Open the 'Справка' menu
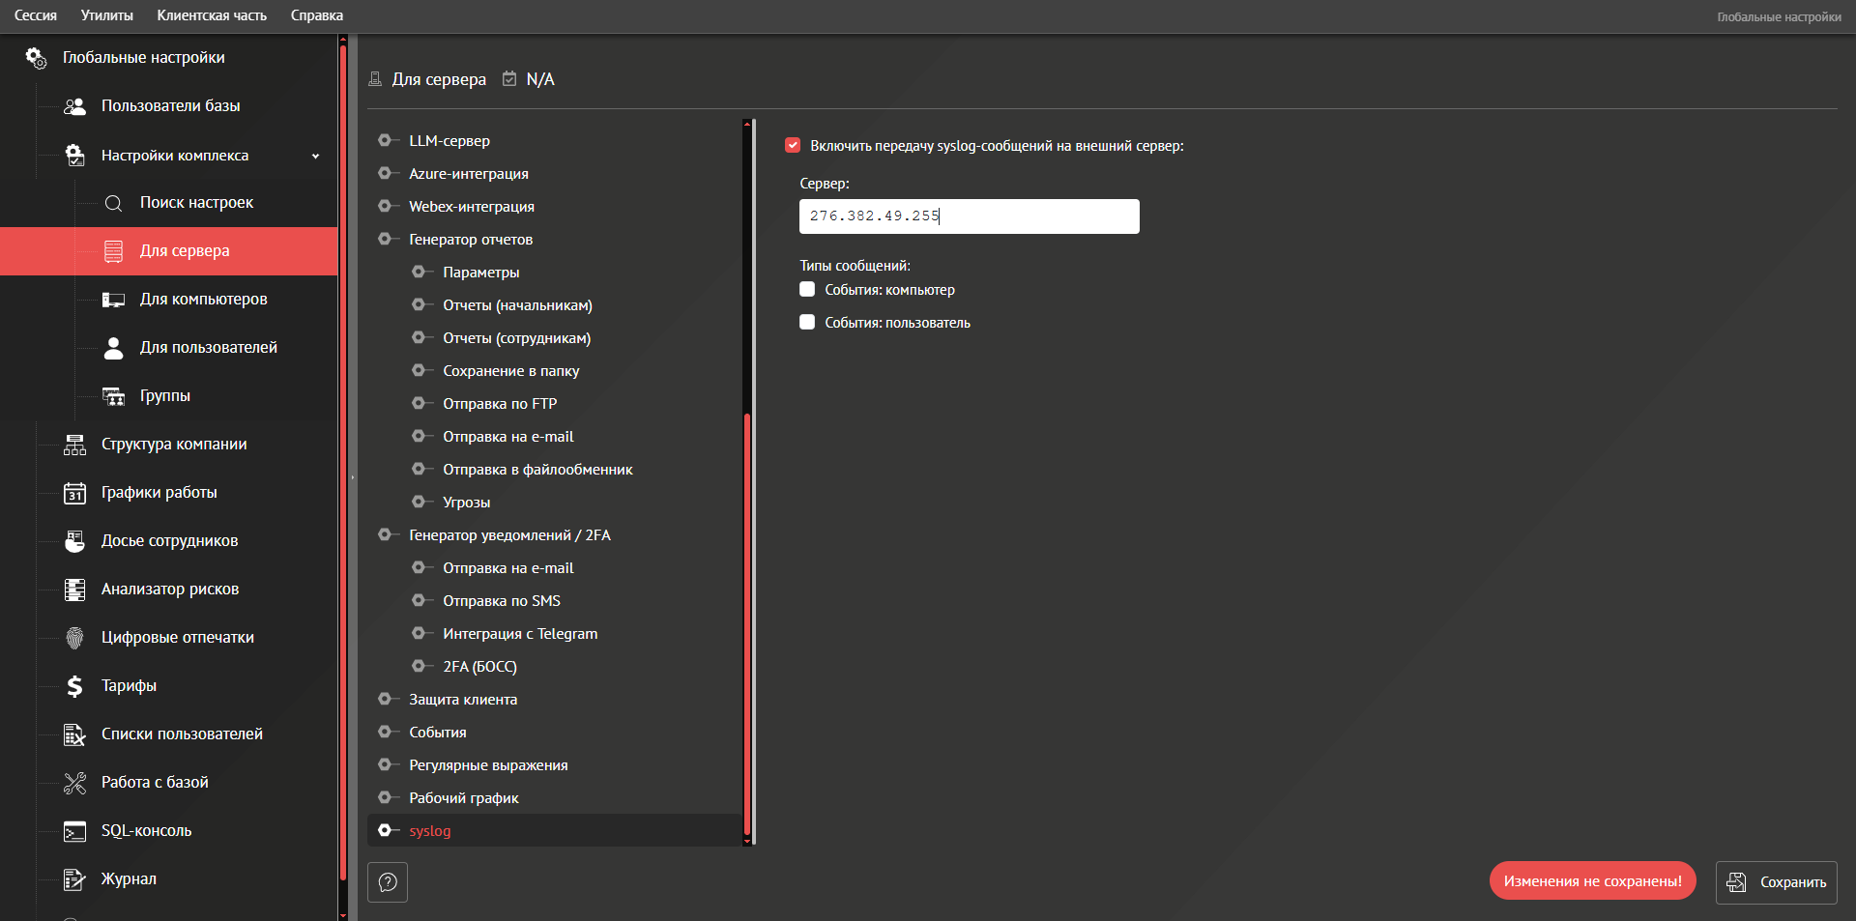1856x921 pixels. pyautogui.click(x=316, y=15)
